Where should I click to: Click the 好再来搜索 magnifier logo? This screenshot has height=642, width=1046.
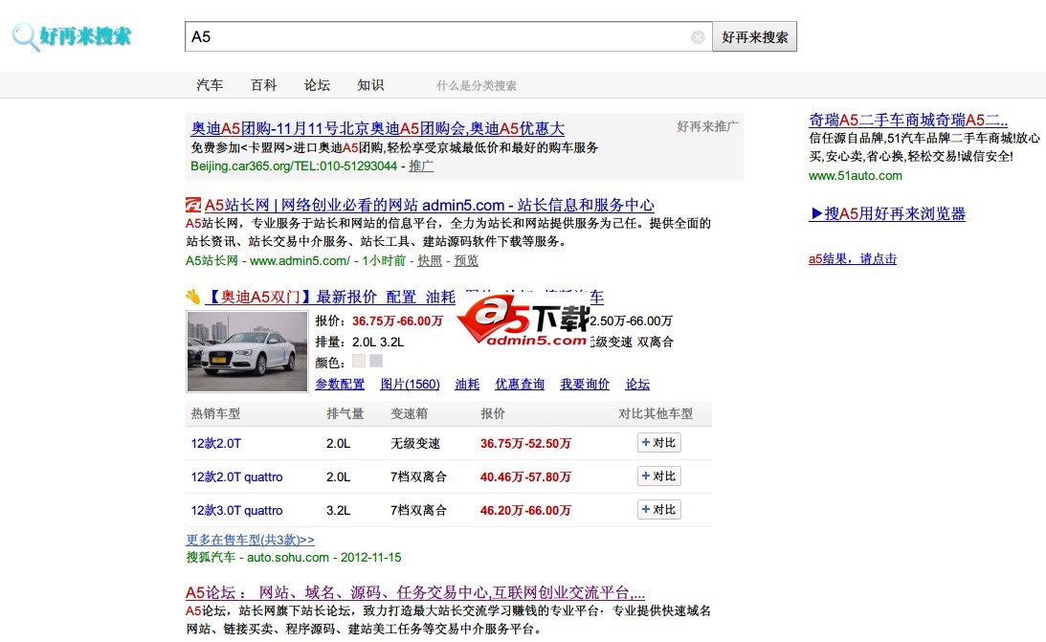(72, 36)
